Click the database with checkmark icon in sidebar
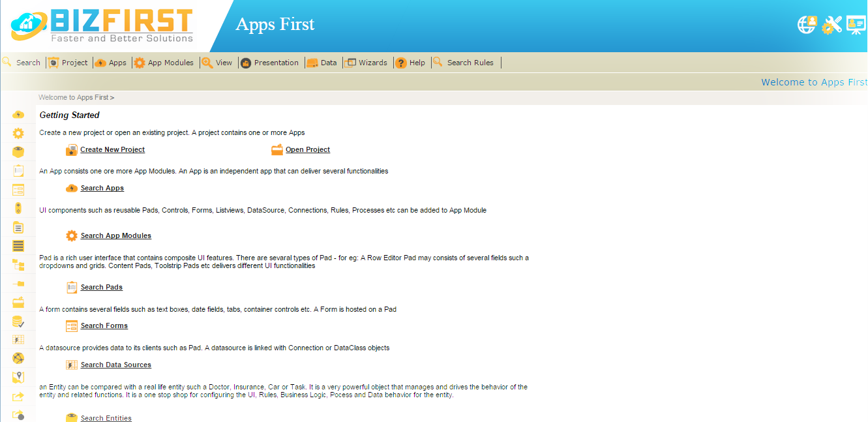Viewport: 868px width, 422px height. [x=18, y=322]
